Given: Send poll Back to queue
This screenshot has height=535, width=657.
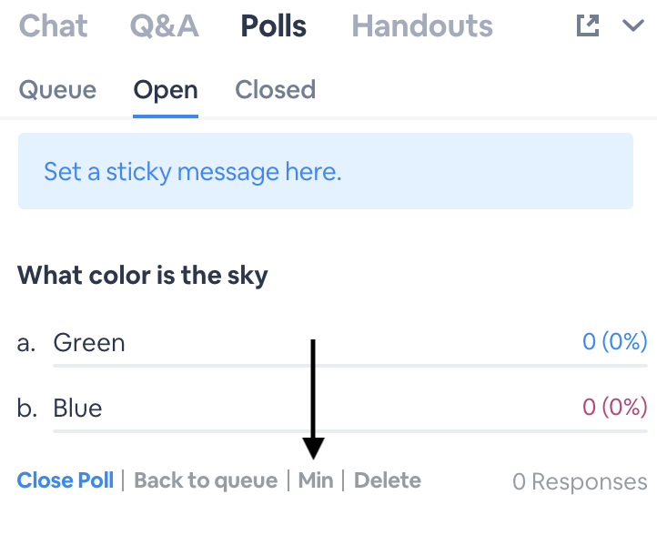Looking at the screenshot, I should point(206,480).
